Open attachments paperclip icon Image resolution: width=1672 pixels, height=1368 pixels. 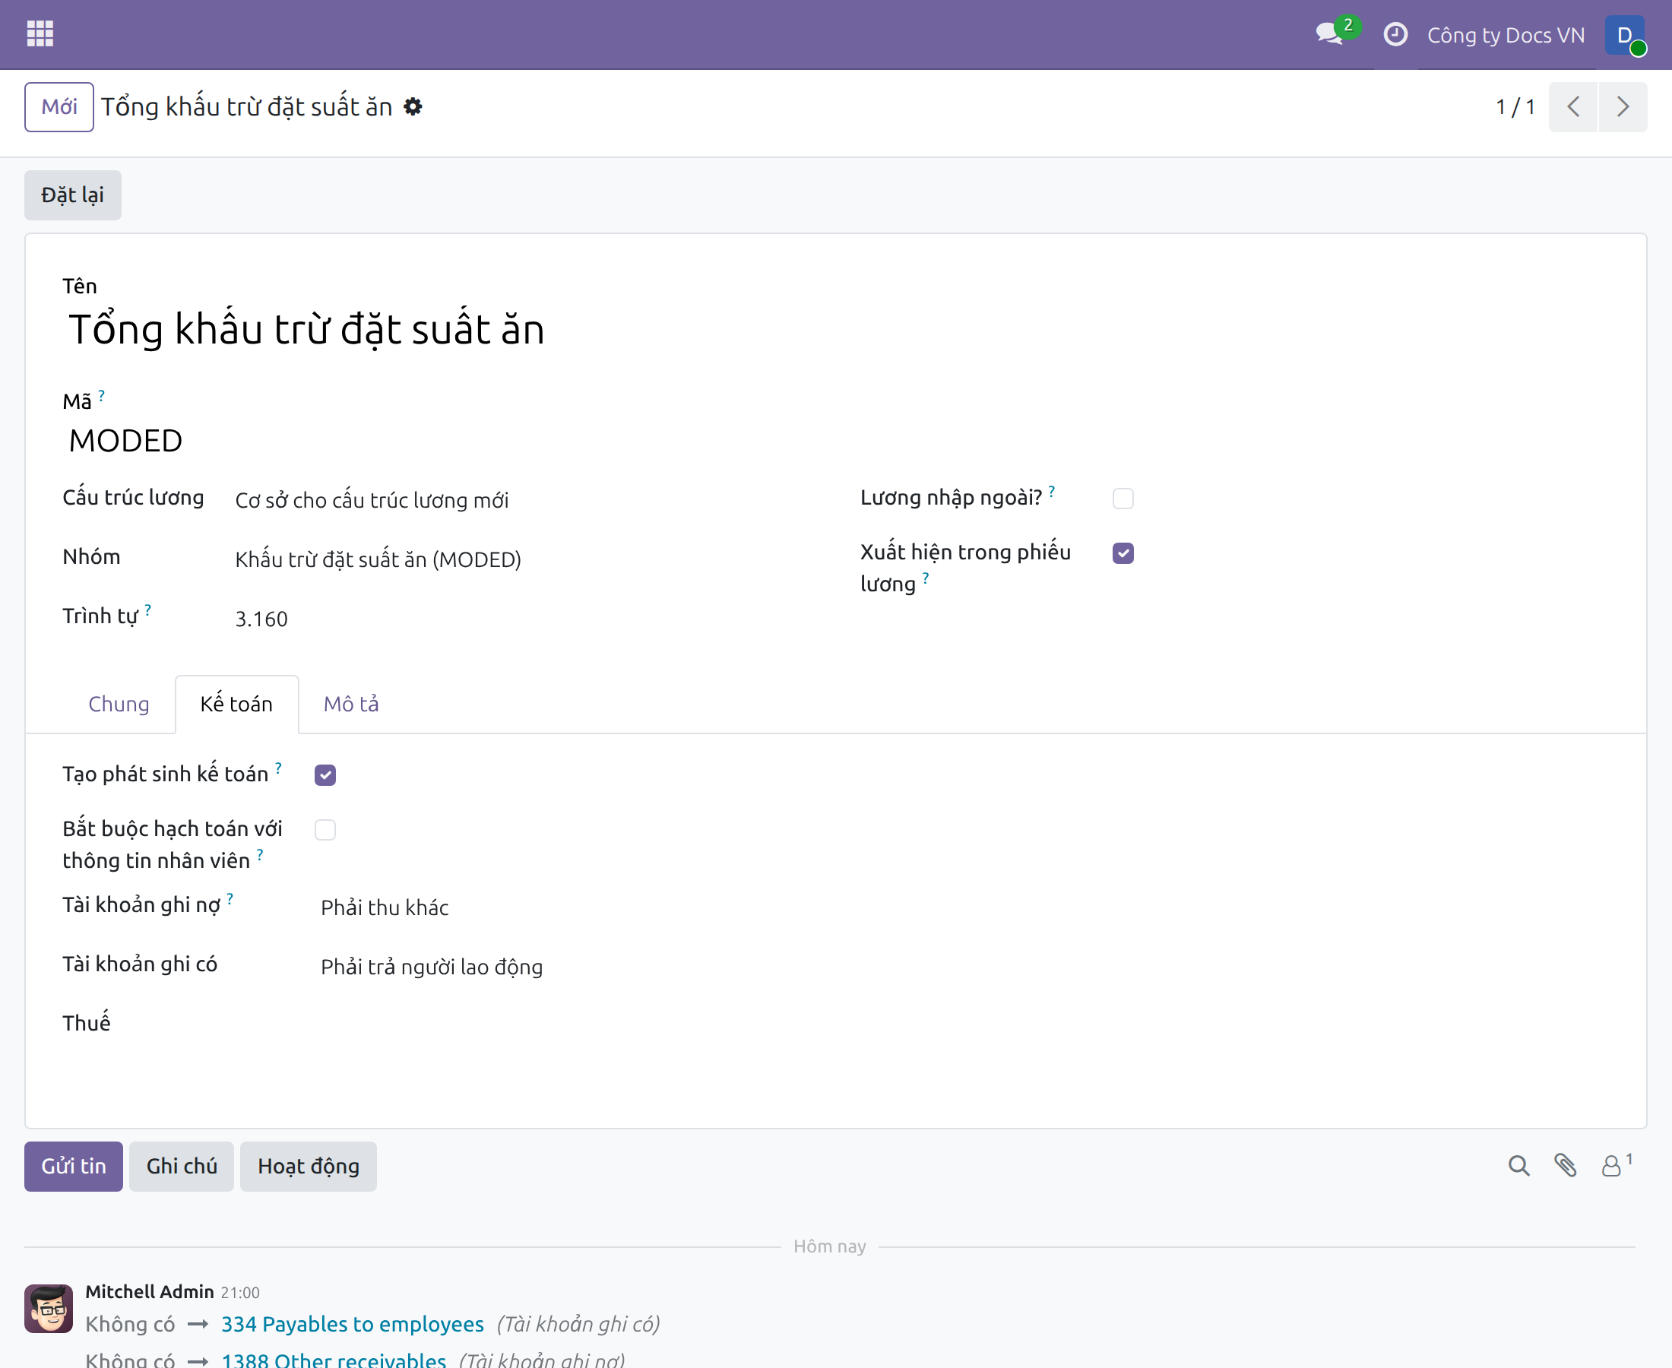pos(1565,1166)
